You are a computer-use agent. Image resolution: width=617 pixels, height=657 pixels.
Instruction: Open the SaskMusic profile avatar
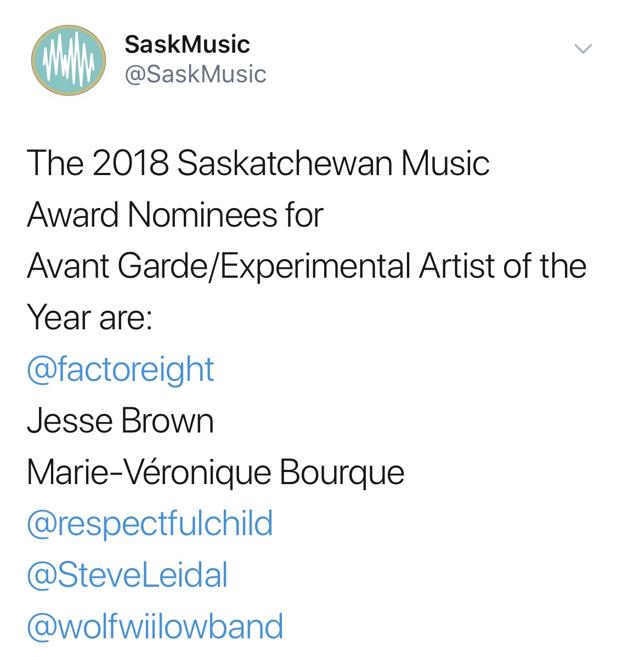click(69, 60)
